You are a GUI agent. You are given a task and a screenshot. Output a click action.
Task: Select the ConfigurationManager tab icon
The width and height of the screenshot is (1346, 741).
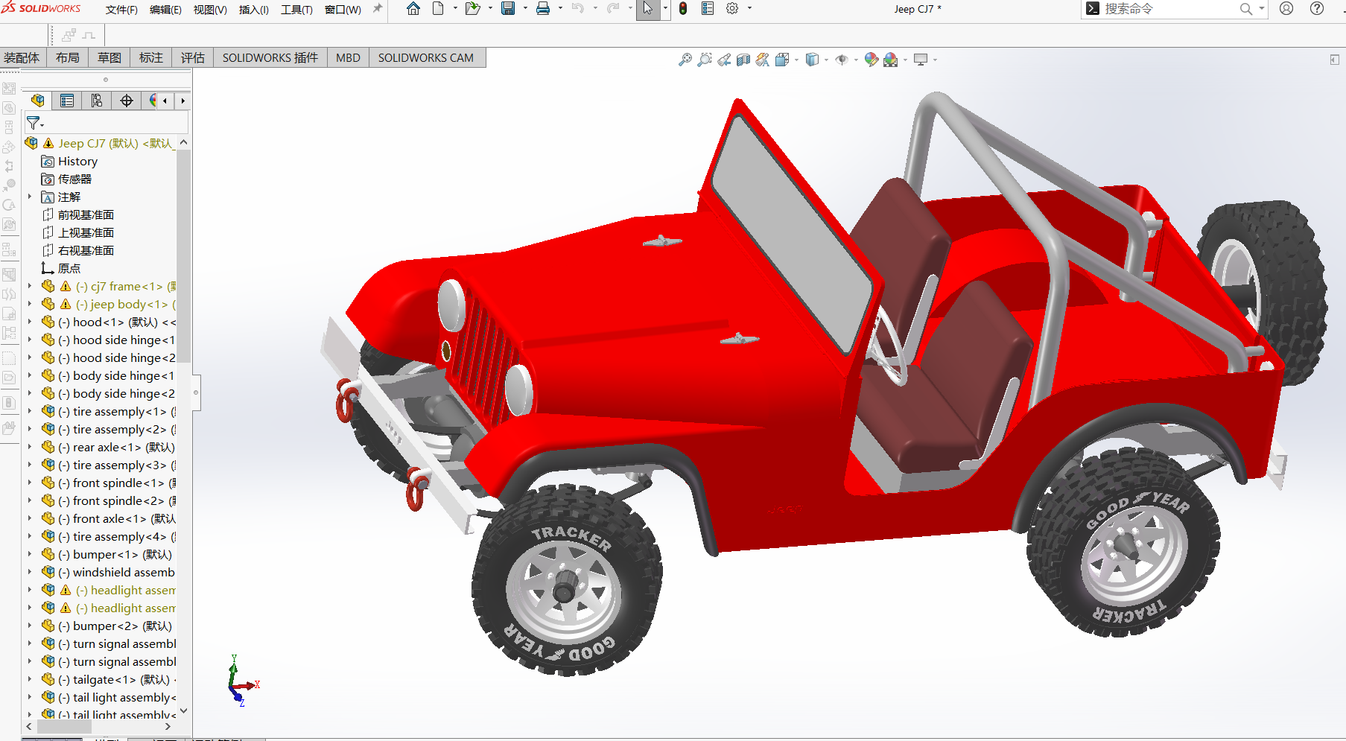97,101
